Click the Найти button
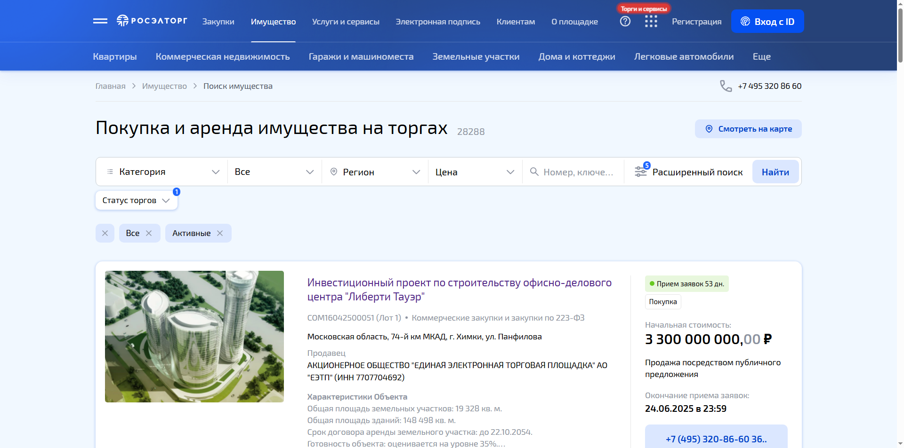The height and width of the screenshot is (448, 904). 775,172
